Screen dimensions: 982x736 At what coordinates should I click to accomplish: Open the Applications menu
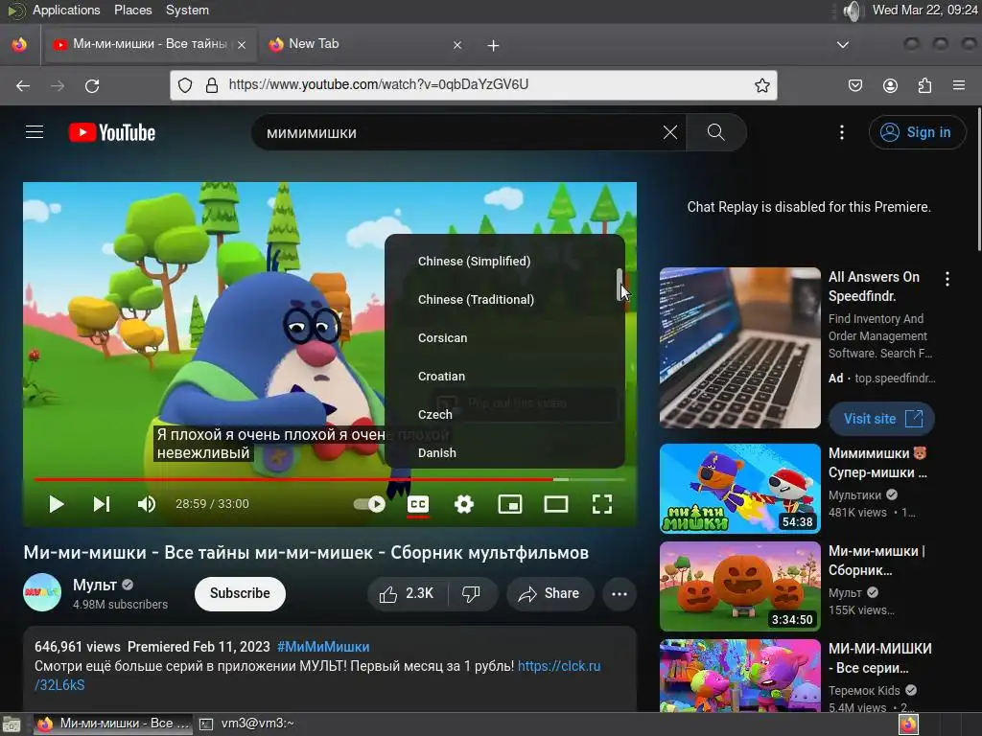[x=66, y=10]
